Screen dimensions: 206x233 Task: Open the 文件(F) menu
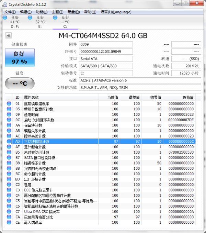click(10, 12)
